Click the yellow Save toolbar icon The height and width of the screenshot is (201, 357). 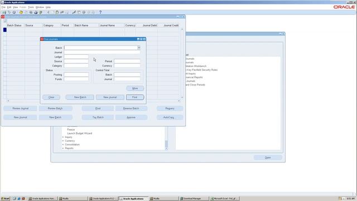pos(21,12)
